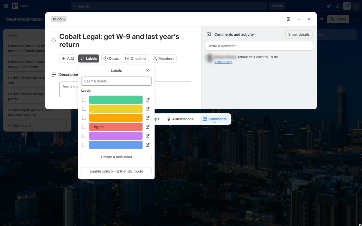Open the Automations tab
This screenshot has width=362, height=226.
(x=180, y=119)
